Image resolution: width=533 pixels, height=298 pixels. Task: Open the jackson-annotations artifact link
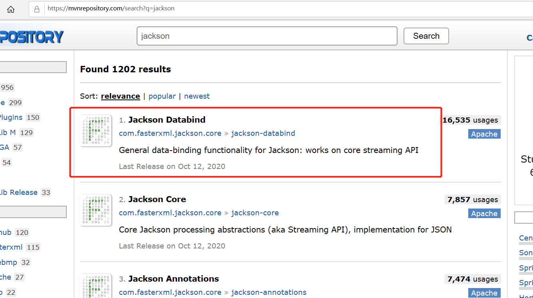tap(268, 292)
